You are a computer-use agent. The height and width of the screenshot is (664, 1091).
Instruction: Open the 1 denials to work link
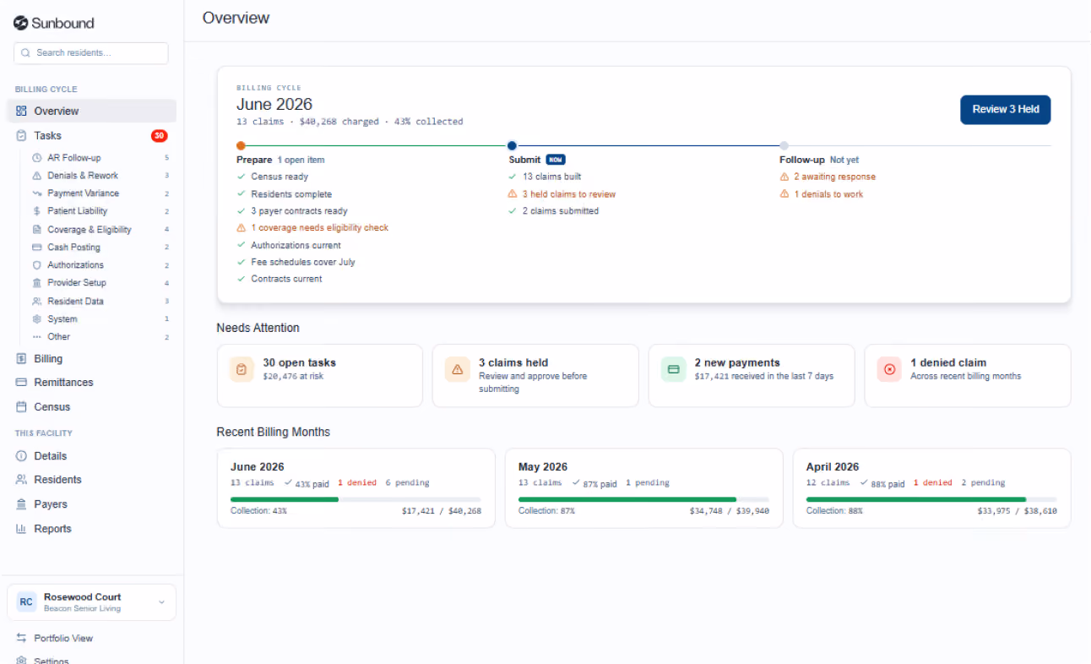[828, 194]
